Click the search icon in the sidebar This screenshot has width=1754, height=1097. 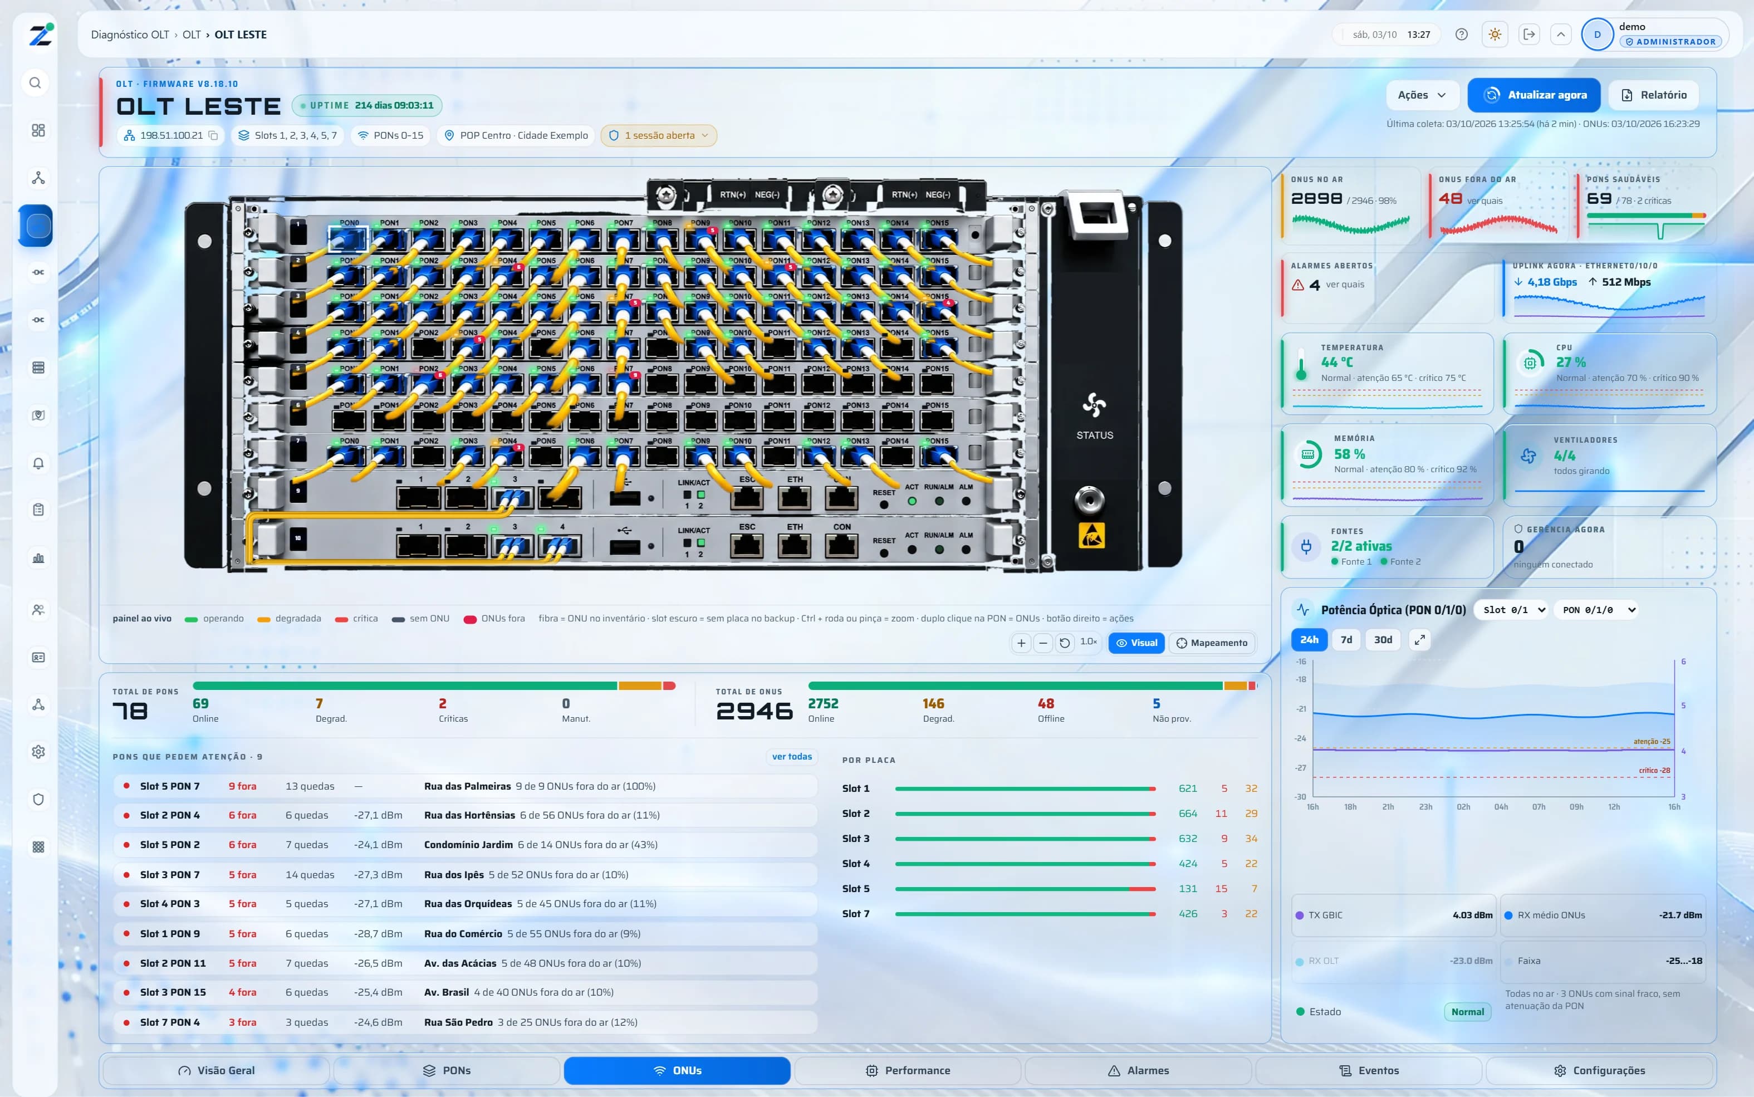pos(35,83)
